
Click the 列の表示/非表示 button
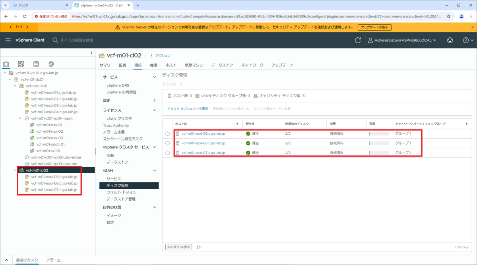178,247
